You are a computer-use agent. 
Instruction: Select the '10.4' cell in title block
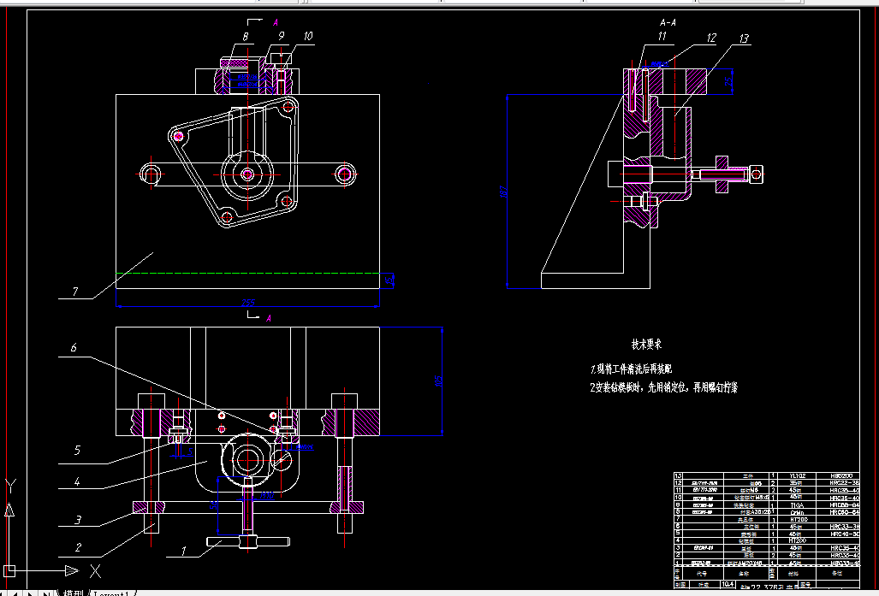click(728, 584)
